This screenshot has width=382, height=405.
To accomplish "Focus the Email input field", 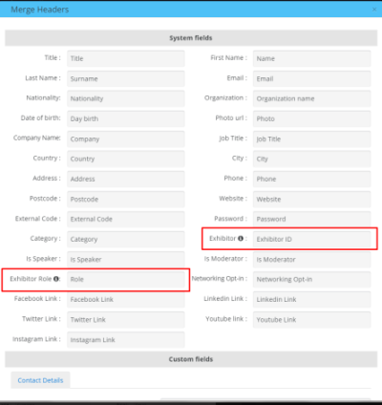I will tap(312, 78).
